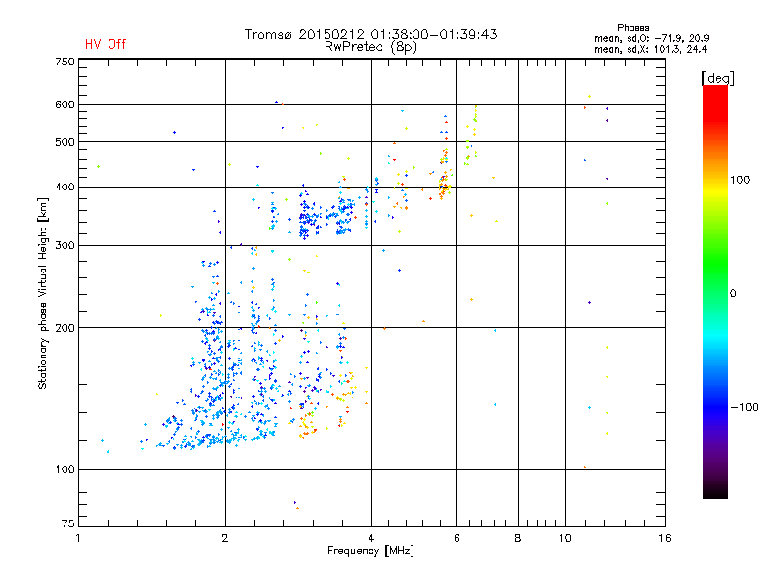Viewport: 782px width, 586px height.
Task: Select the 'mean, sd,X: 101.3, 24.4' line
Action: click(x=650, y=49)
